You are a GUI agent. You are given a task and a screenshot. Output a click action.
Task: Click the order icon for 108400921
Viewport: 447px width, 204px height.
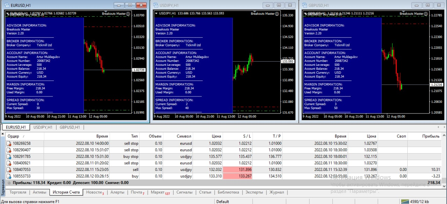[9, 163]
